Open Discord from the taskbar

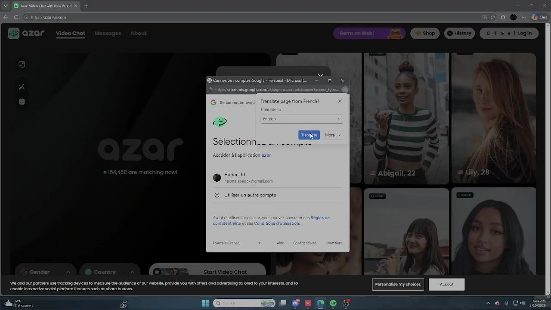[x=296, y=303]
